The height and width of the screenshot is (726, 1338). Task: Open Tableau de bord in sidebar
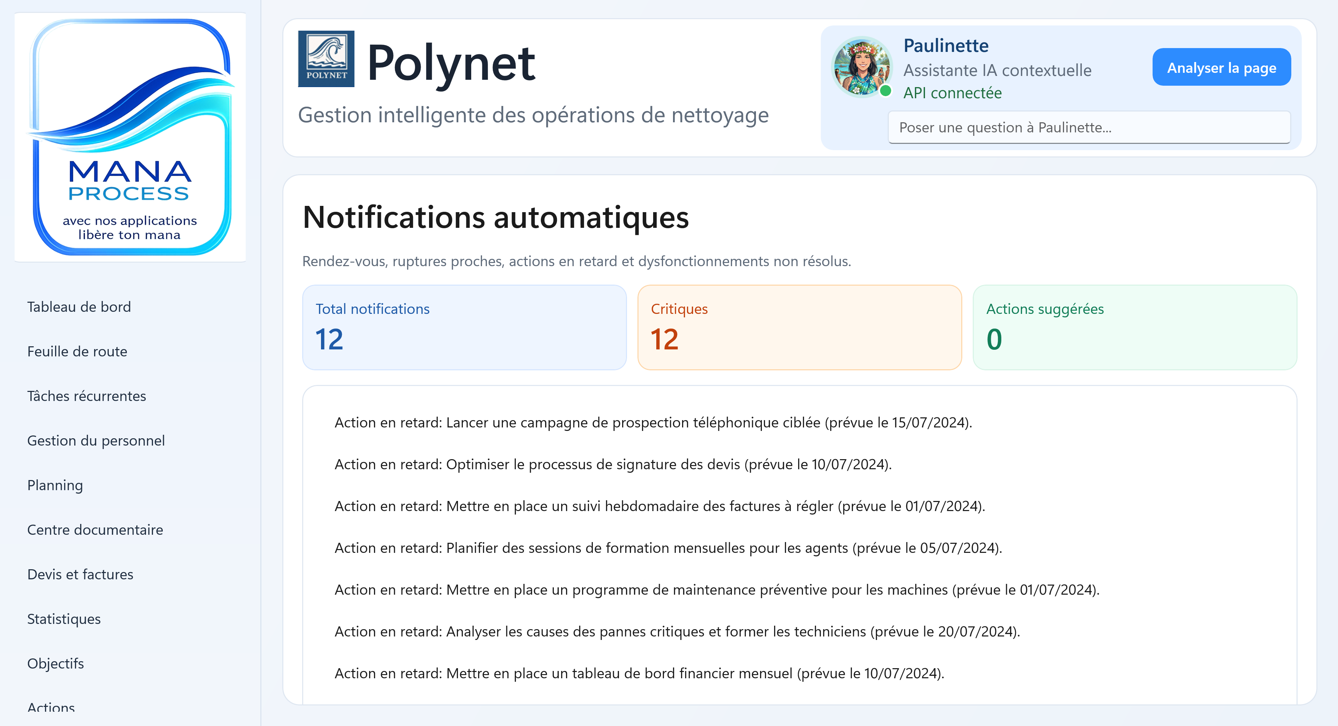pyautogui.click(x=79, y=307)
